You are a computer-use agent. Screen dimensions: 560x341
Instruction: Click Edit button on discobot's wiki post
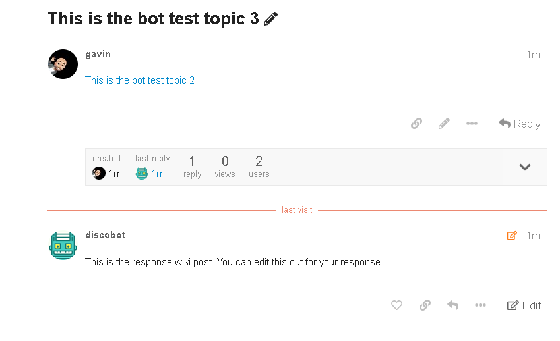(x=524, y=305)
